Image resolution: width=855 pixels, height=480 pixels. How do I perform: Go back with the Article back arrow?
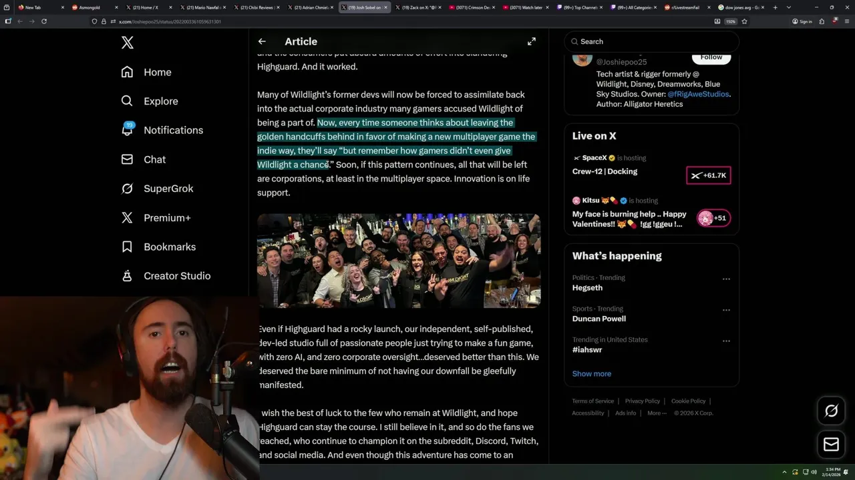click(x=262, y=41)
